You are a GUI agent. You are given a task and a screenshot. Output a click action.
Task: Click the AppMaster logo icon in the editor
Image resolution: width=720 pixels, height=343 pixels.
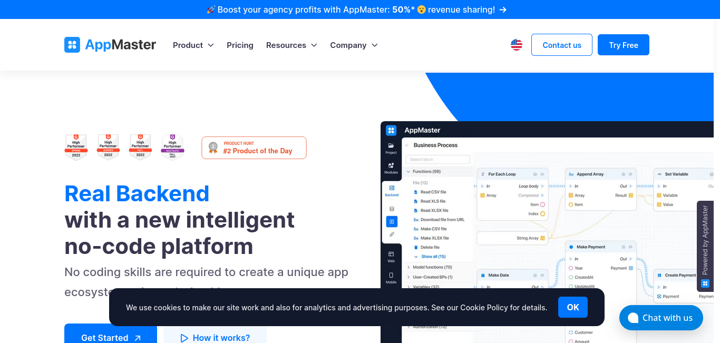[x=391, y=130]
